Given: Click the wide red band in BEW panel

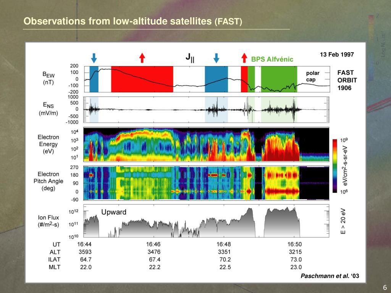Looking at the screenshot, I should coord(142,79).
